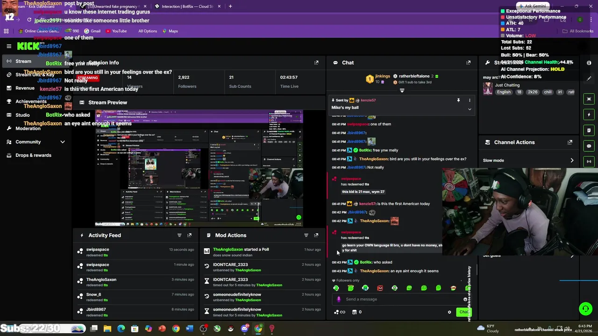Open the green support headset button
This screenshot has width=598, height=336.
click(x=585, y=309)
